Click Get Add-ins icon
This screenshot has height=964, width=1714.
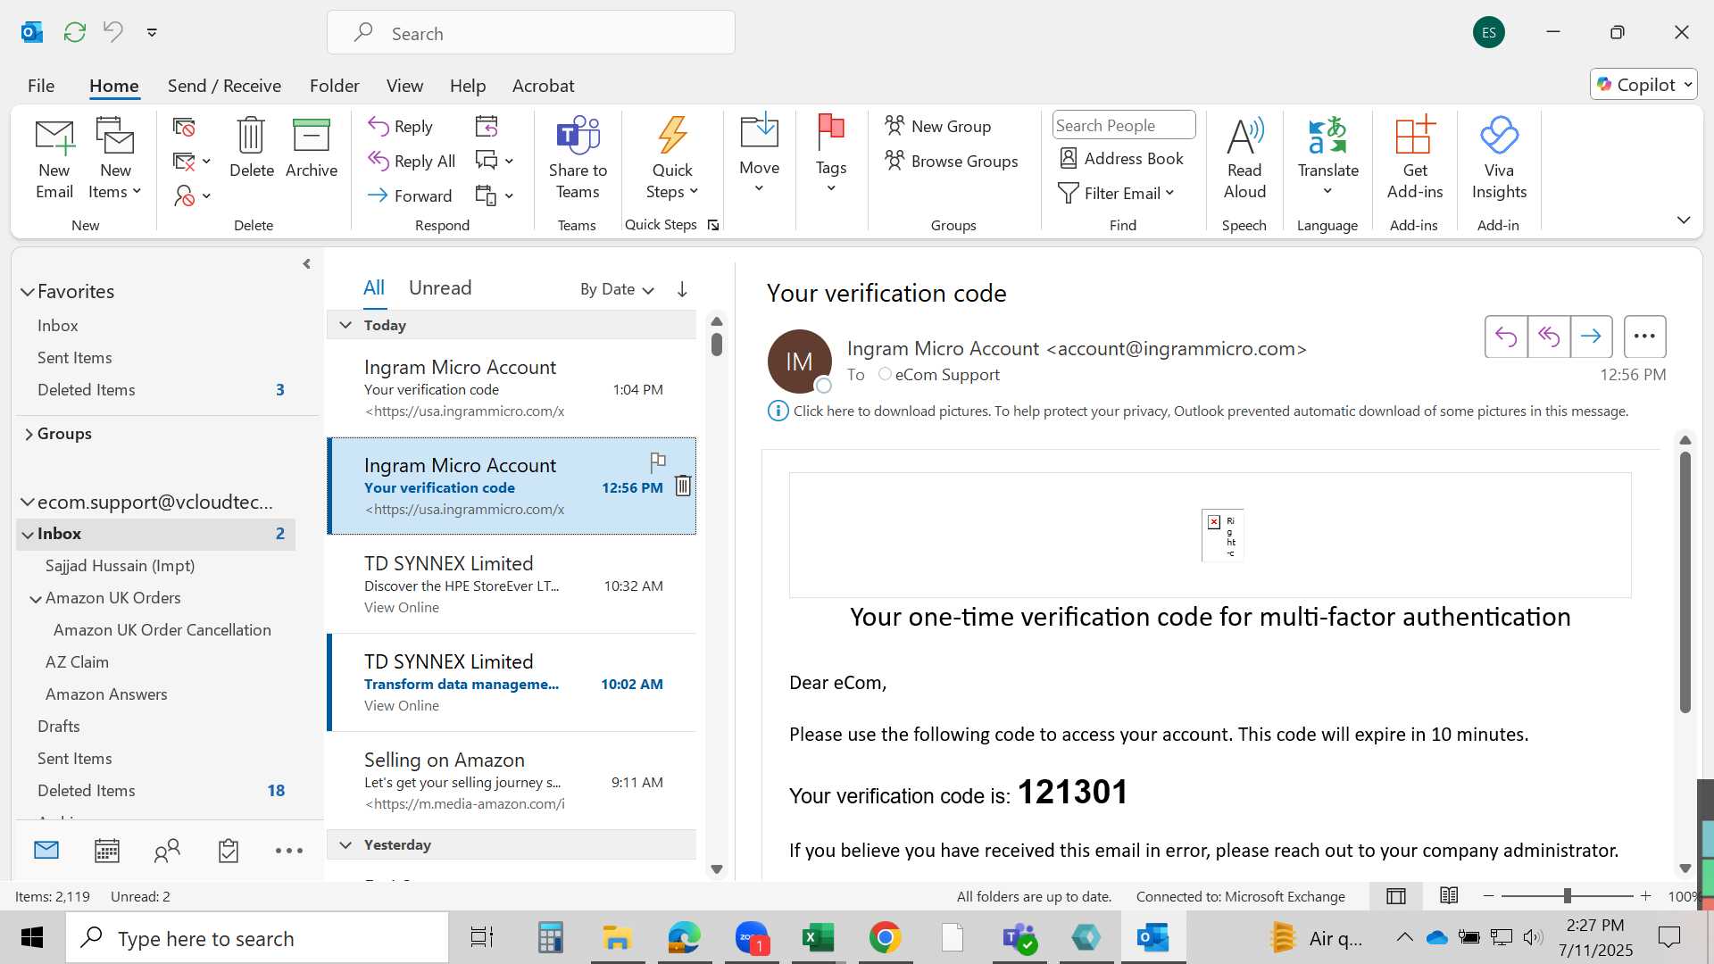pos(1414,159)
